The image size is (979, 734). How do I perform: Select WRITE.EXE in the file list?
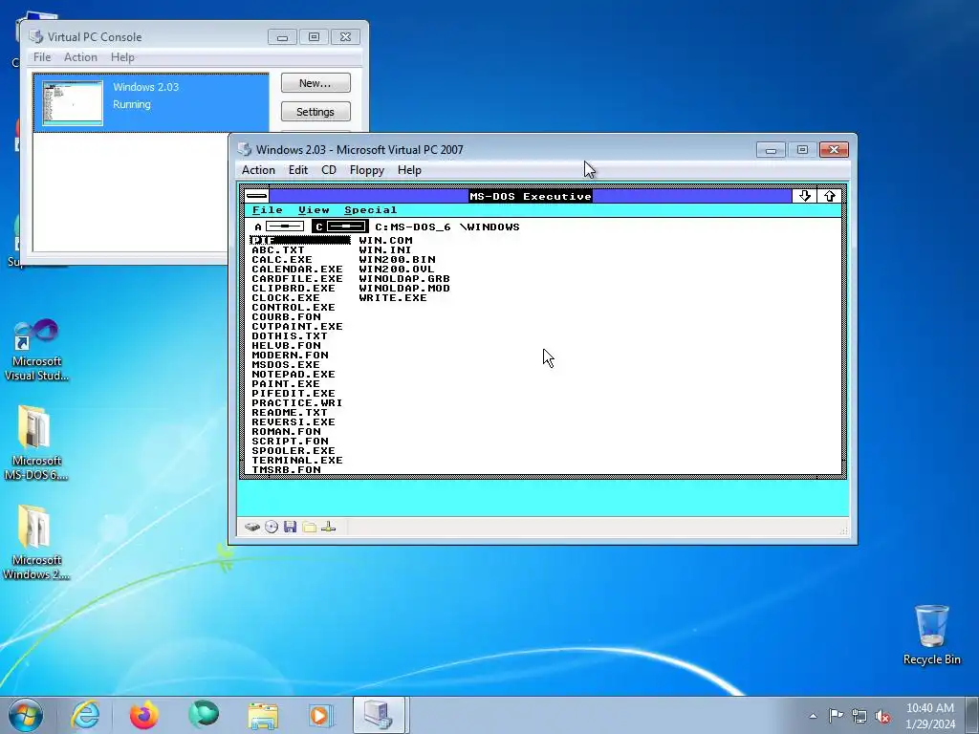(393, 298)
